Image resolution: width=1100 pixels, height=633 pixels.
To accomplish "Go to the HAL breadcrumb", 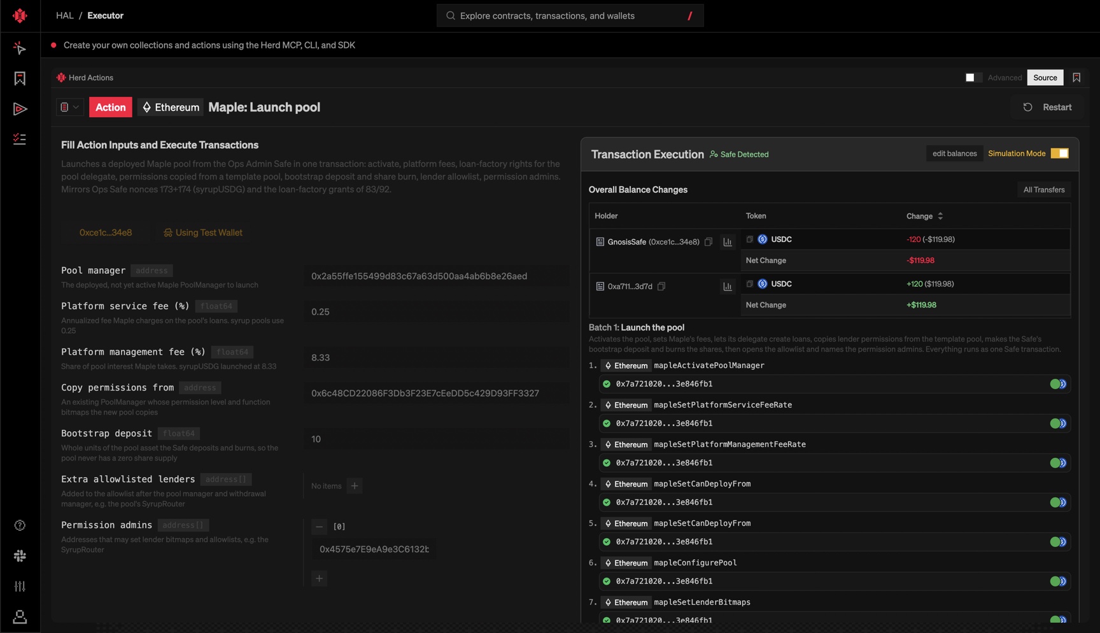I will coord(64,15).
